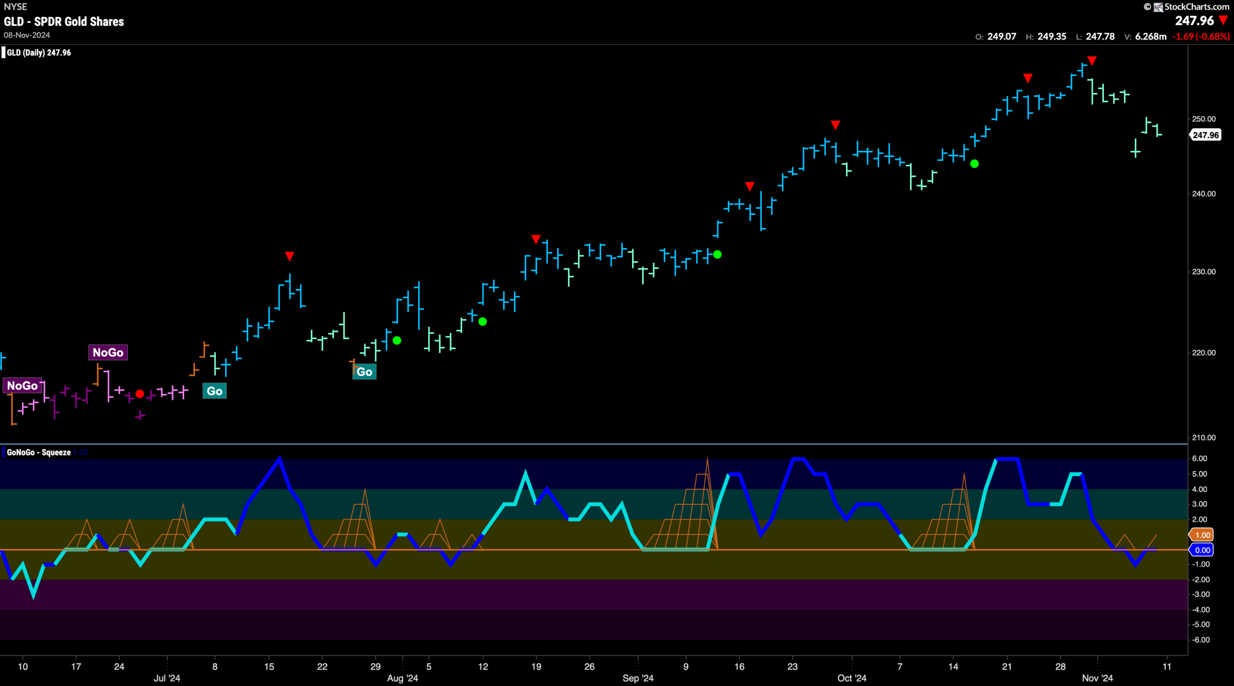
Task: Click the 247.96 price tag on right axis
Action: [x=1205, y=135]
